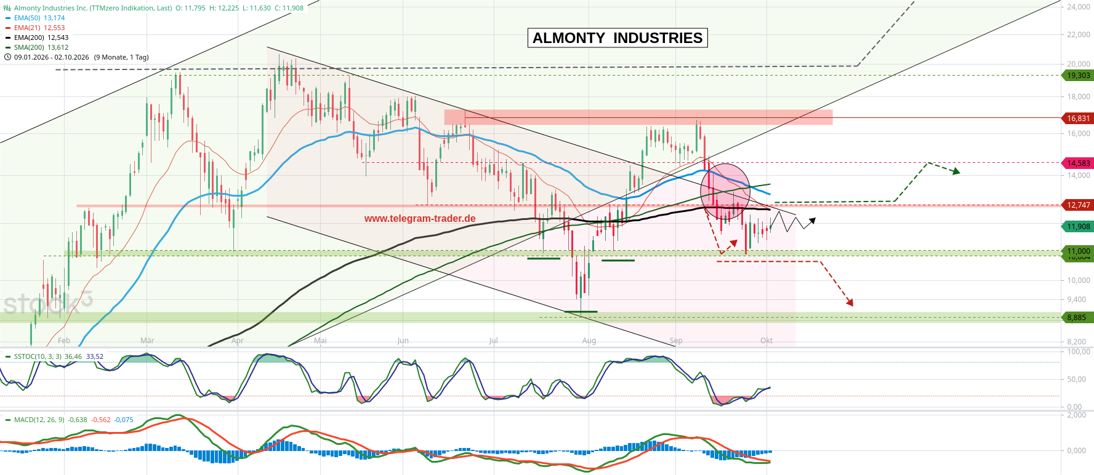Screen dimensions: 1094x475
Task: Click the Jun month label on time axis
Action: point(403,340)
